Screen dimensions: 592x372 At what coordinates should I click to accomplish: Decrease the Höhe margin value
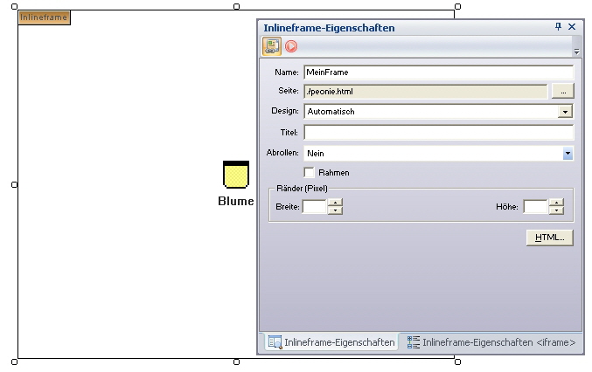point(556,211)
